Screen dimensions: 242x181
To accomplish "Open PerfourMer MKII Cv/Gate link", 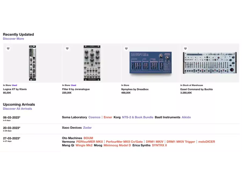I will [x=124, y=142].
